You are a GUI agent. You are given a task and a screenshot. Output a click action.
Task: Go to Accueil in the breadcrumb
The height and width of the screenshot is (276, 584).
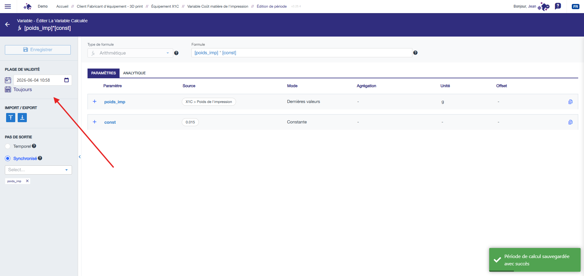tap(62, 6)
